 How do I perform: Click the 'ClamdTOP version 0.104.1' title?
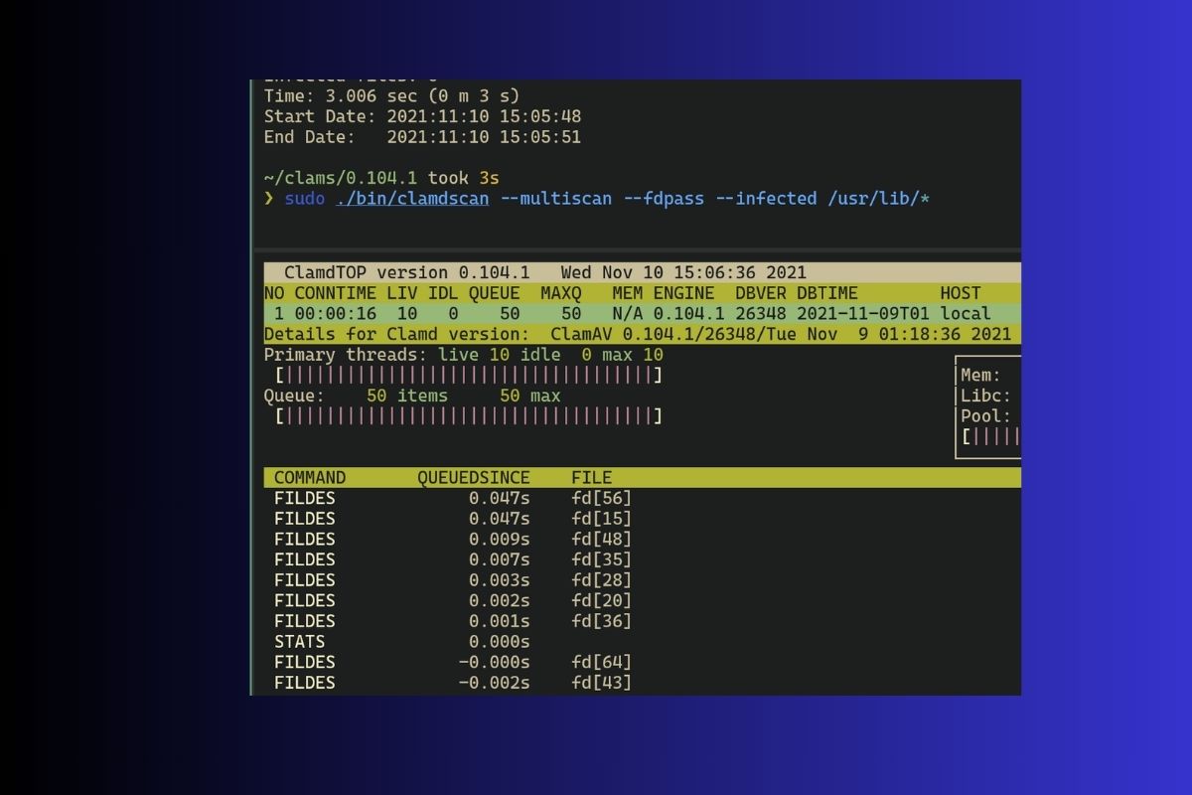407,272
